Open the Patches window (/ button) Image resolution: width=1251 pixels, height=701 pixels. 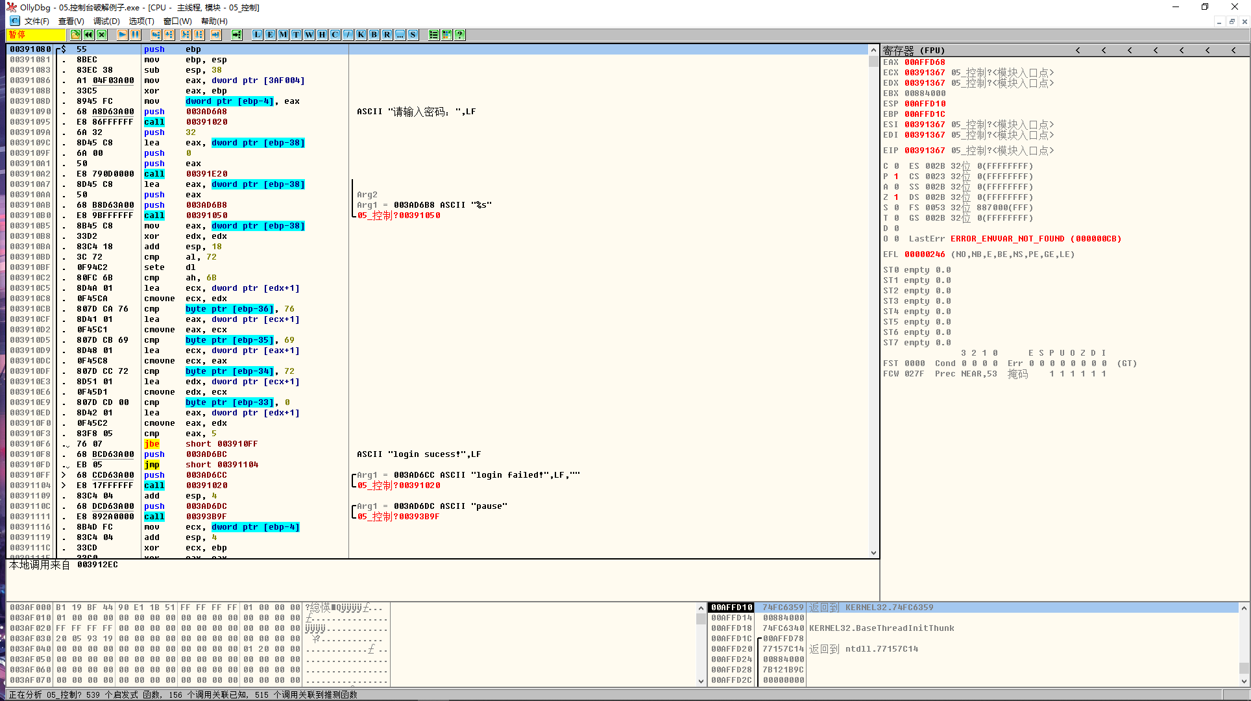[348, 35]
